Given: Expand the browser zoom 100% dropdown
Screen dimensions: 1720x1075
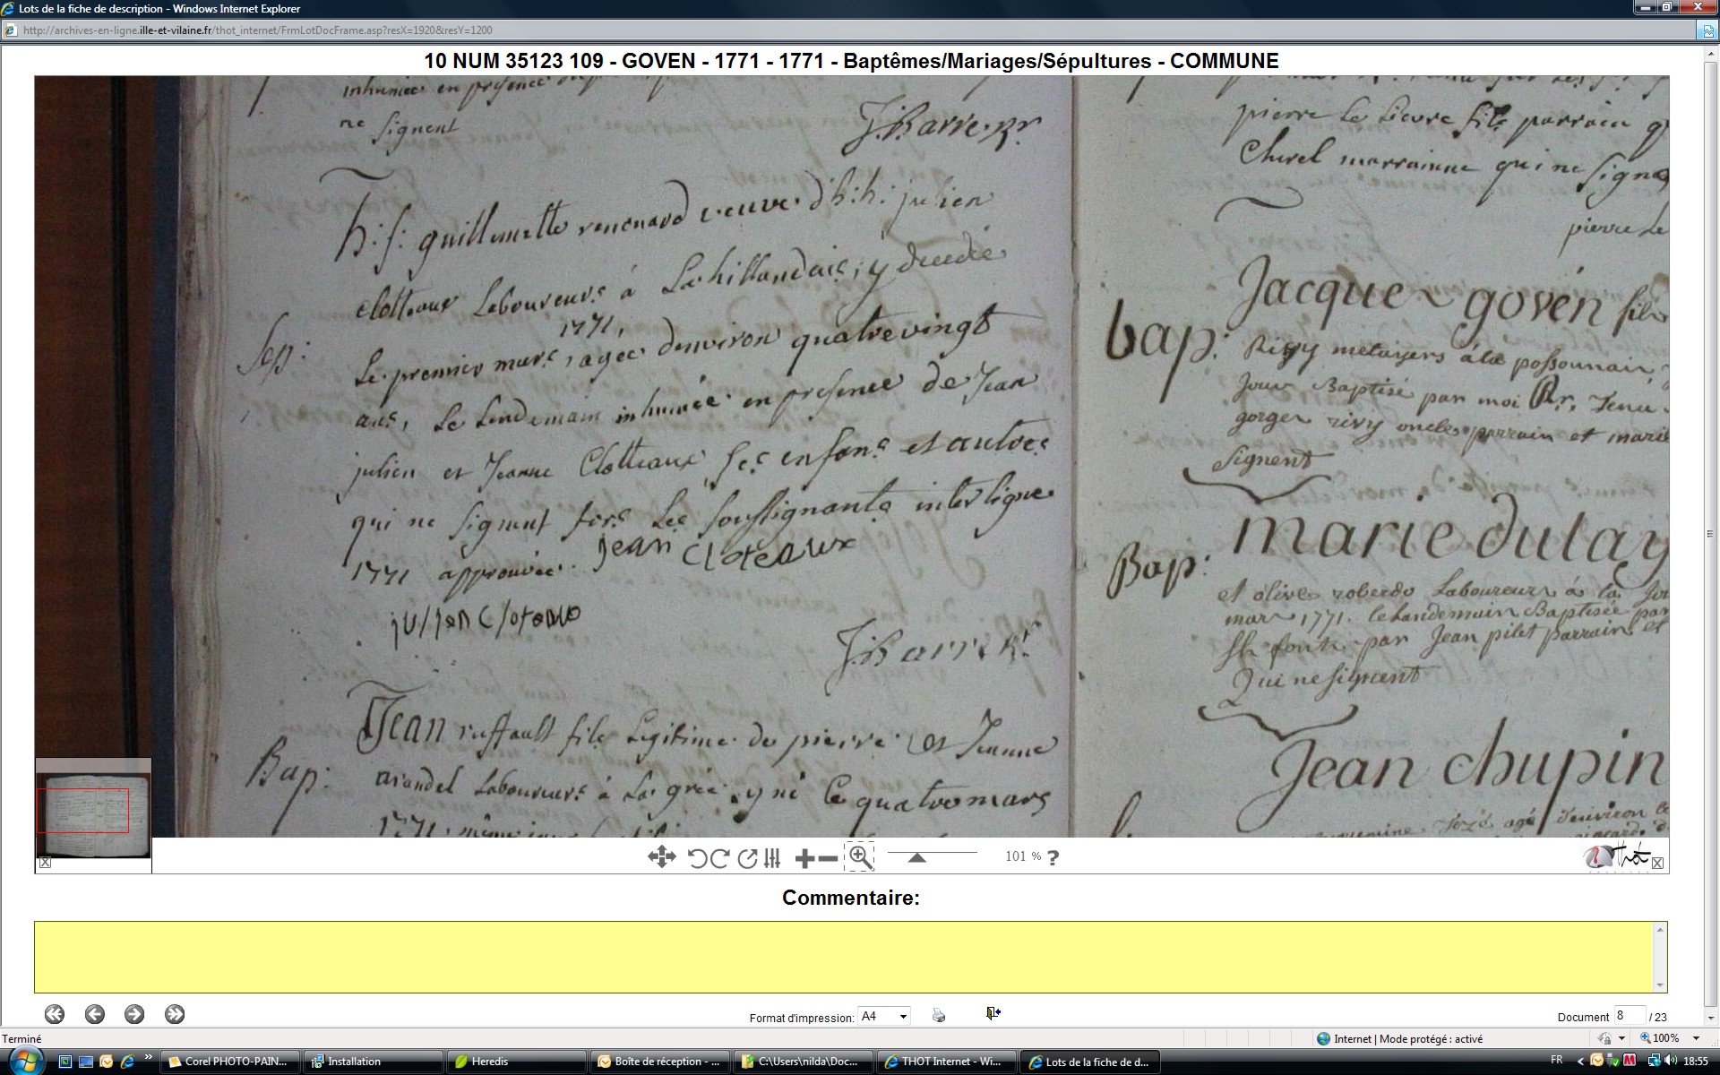Looking at the screenshot, I should 1696,1038.
